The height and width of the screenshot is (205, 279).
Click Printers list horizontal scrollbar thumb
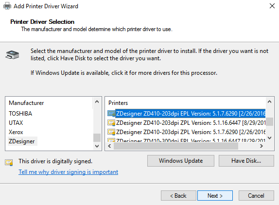click(x=176, y=146)
